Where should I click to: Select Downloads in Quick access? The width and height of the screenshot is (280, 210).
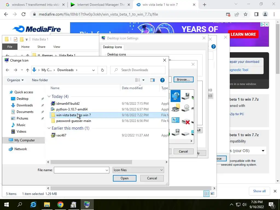[x=25, y=105]
